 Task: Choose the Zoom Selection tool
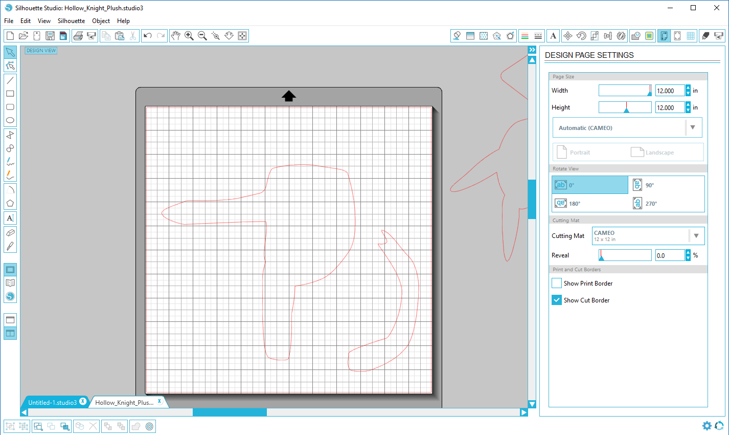[x=215, y=36]
